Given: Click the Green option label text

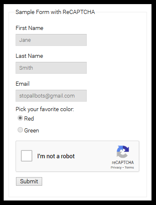Looking at the screenshot, I should click(32, 130).
